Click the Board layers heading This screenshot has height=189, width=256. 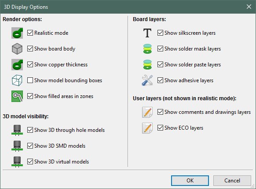(x=150, y=19)
